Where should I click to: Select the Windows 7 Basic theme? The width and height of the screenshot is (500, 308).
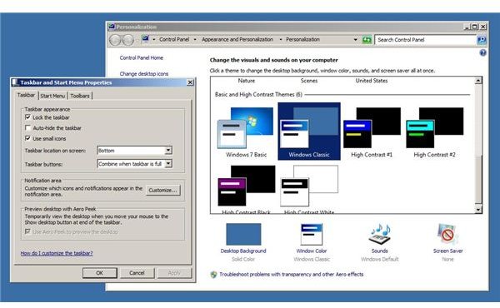tap(246, 132)
